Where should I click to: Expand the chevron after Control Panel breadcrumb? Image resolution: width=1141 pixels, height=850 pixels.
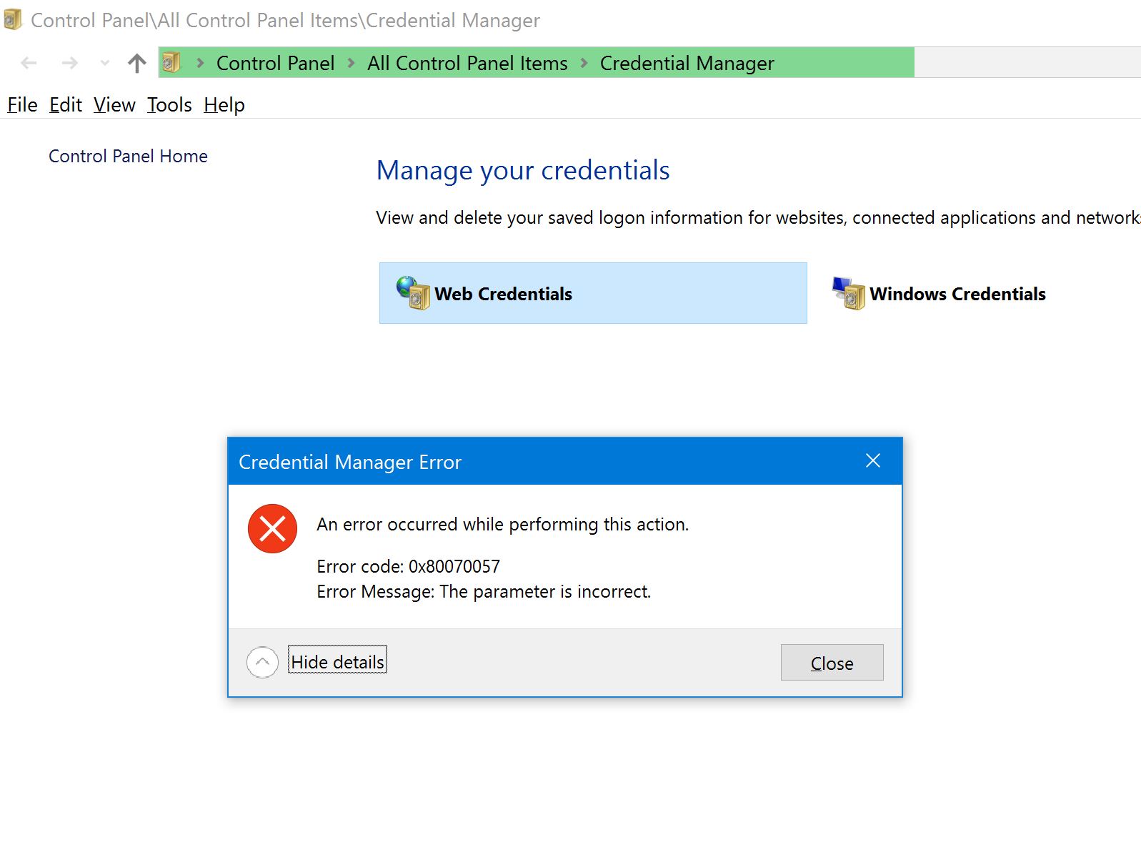352,64
